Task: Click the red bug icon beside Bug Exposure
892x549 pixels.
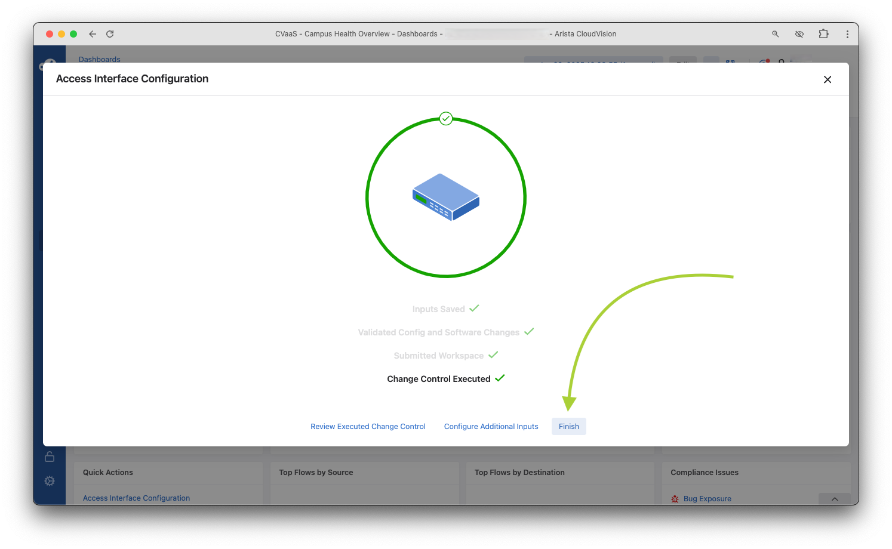Action: [x=675, y=498]
